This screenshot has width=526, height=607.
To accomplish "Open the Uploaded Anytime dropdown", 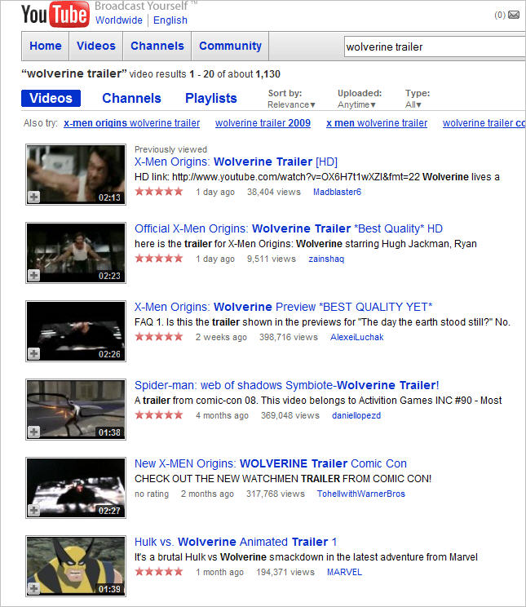I will (x=356, y=104).
